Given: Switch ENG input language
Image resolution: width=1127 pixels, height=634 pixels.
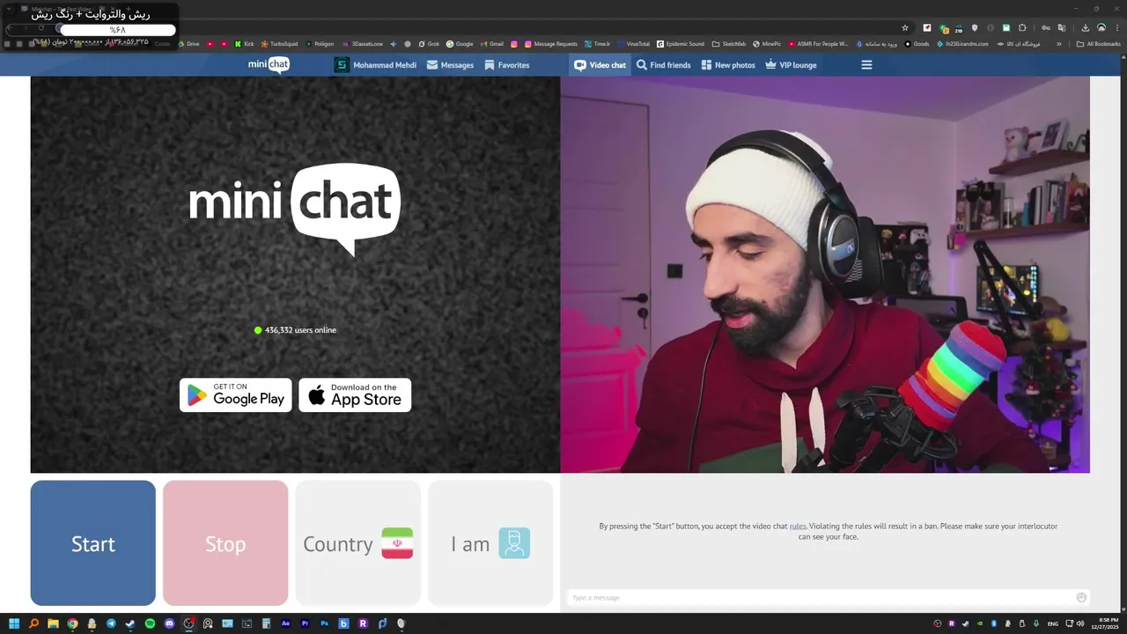Looking at the screenshot, I should pos(1053,623).
